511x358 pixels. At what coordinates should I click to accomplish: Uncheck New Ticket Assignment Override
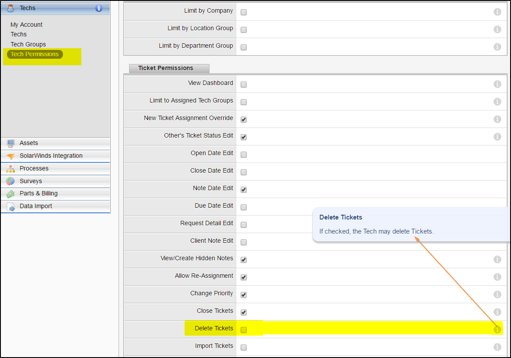pos(243,120)
